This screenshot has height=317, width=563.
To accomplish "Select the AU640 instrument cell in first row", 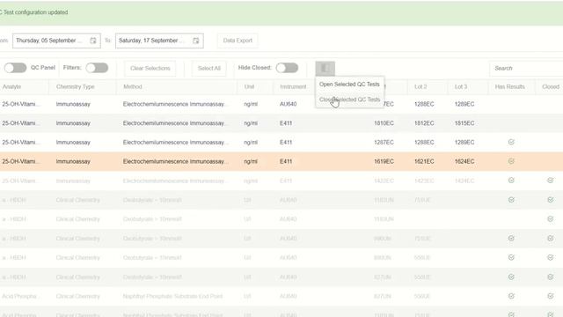I will coord(289,104).
